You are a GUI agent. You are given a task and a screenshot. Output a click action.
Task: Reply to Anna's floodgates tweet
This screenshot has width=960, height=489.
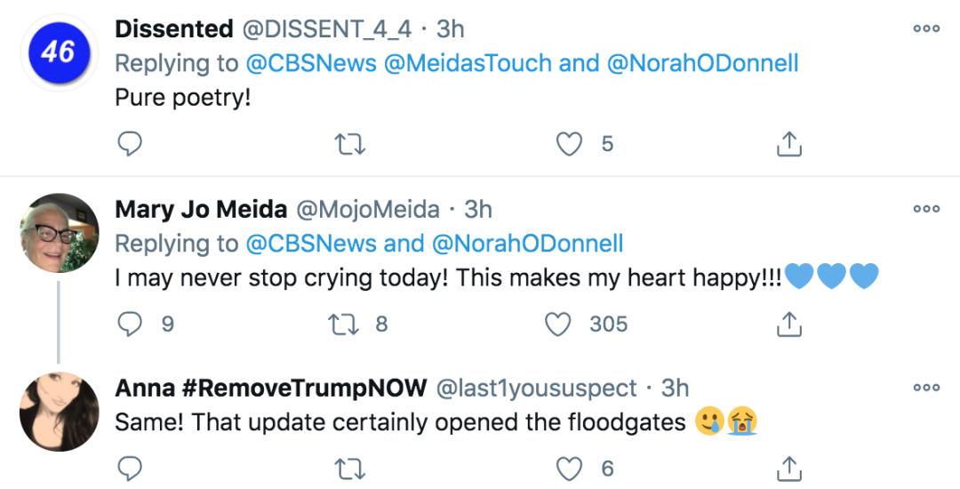[x=130, y=468]
